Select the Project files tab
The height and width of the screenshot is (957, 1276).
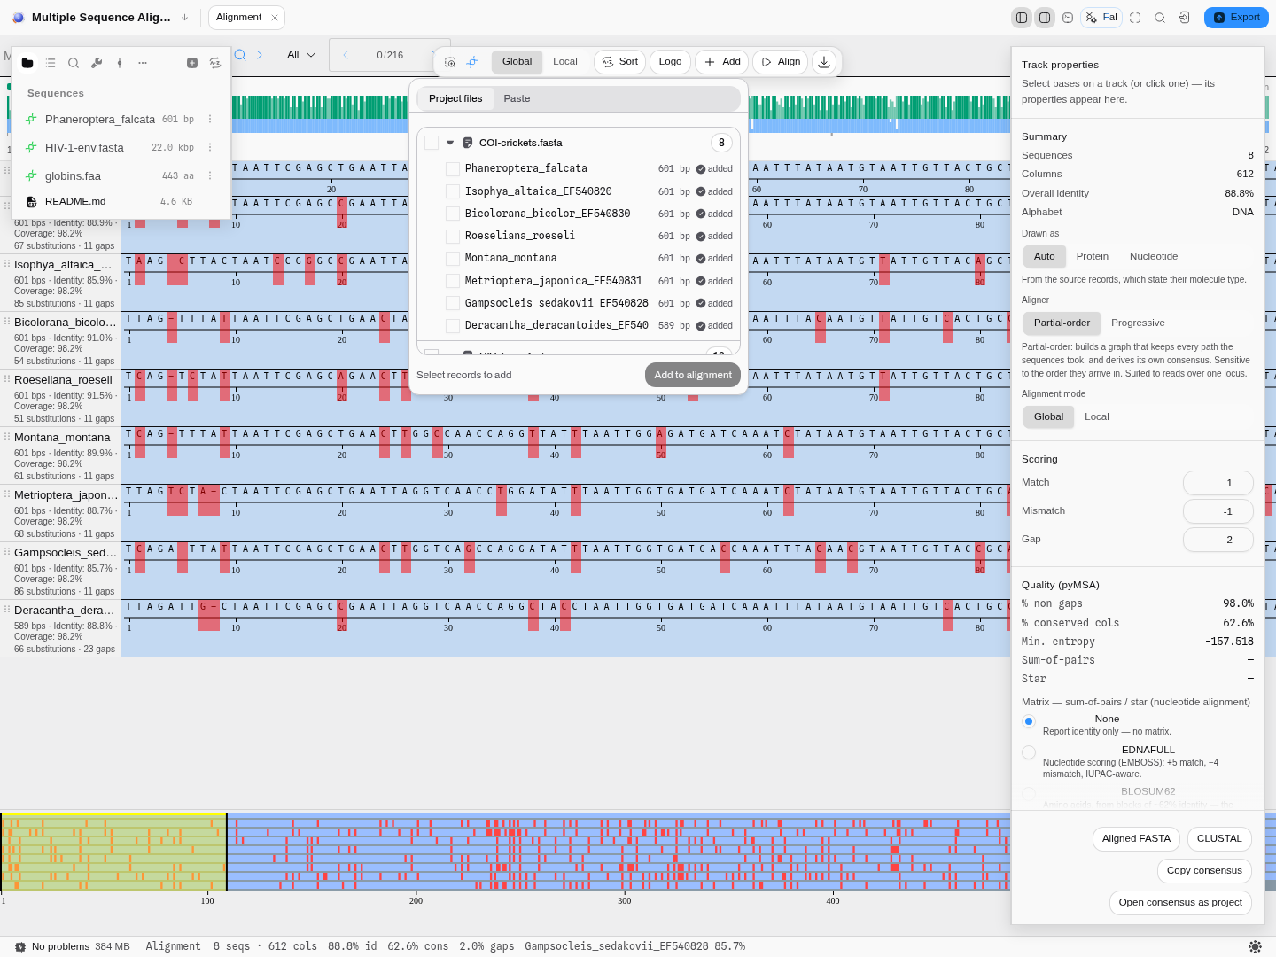pos(455,98)
